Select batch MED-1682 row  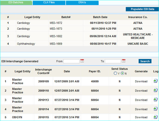coord(56,36)
